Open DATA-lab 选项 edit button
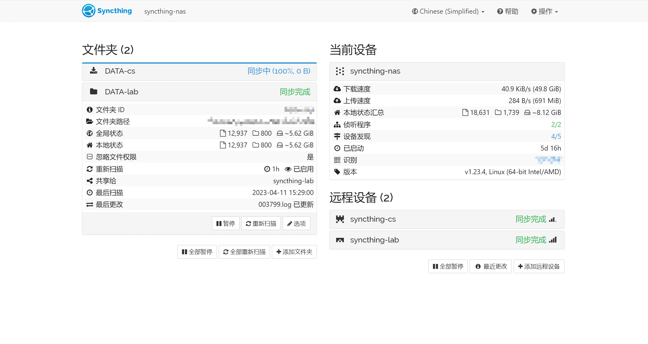Screen dimensions: 648x344 coord(296,223)
